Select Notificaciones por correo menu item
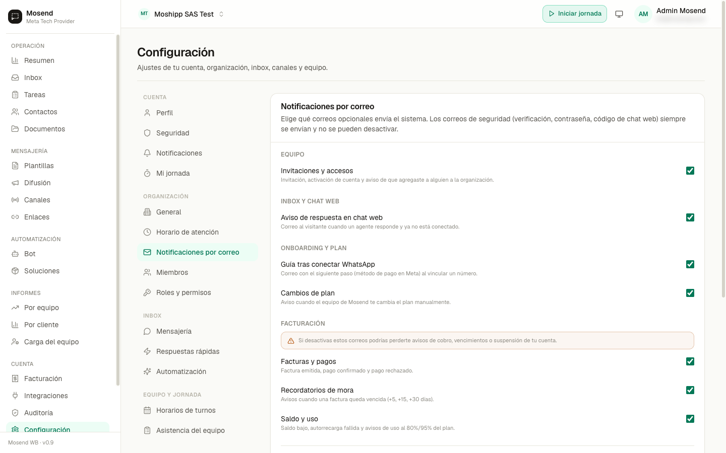The height and width of the screenshot is (453, 726). pyautogui.click(x=198, y=252)
